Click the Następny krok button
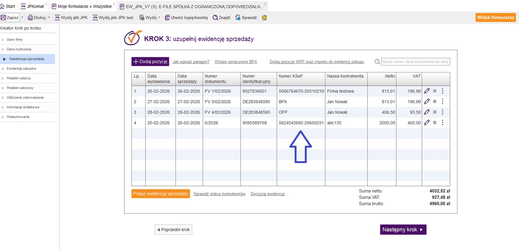This screenshot has width=519, height=251. pyautogui.click(x=403, y=229)
